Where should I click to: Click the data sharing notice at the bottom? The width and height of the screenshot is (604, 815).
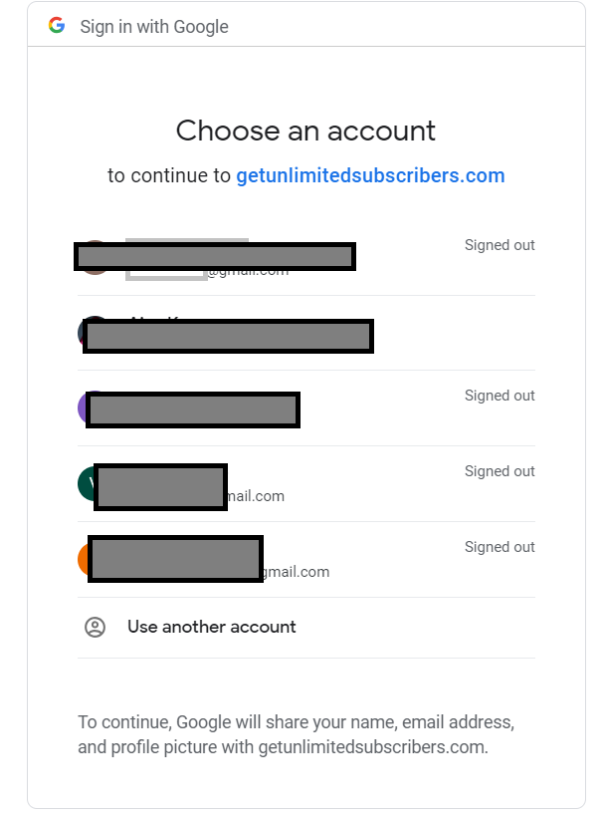point(296,734)
